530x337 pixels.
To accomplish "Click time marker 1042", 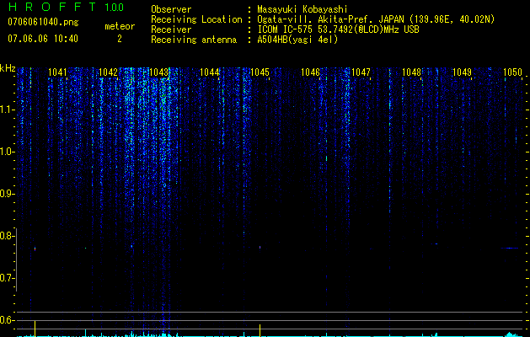I will coord(108,72).
